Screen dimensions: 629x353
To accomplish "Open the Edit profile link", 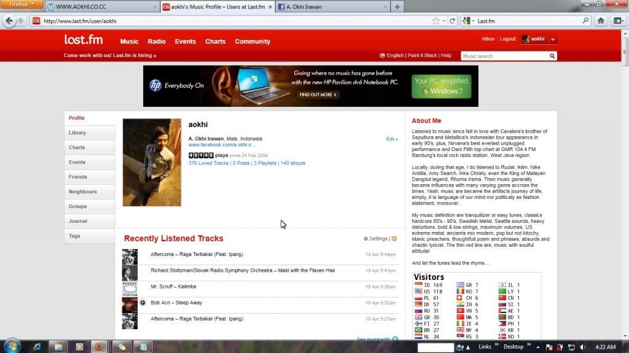I will point(392,139).
